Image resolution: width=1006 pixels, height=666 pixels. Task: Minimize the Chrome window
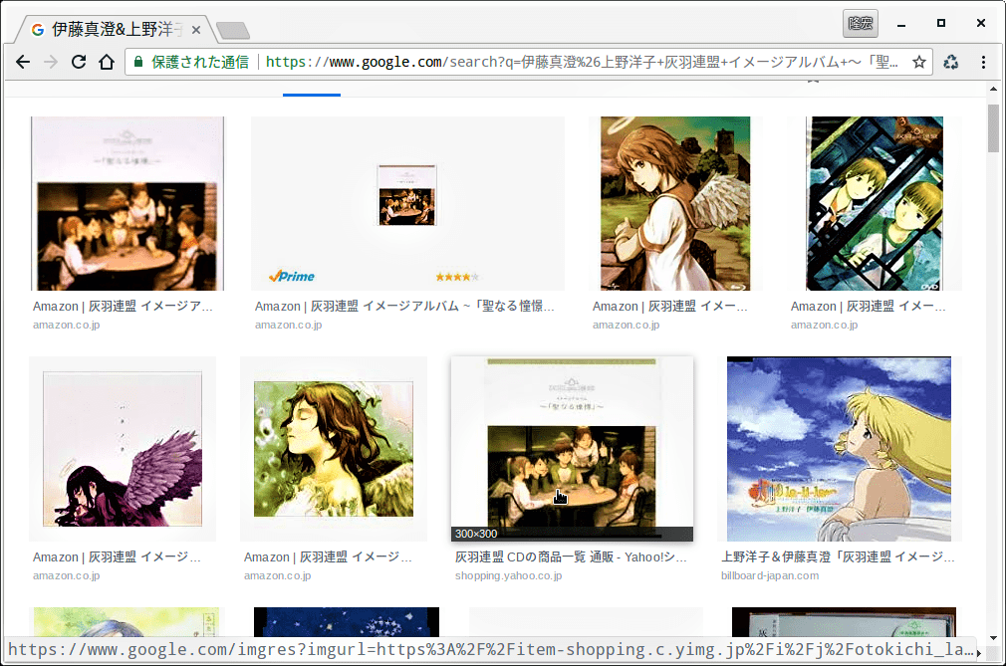coord(901,24)
